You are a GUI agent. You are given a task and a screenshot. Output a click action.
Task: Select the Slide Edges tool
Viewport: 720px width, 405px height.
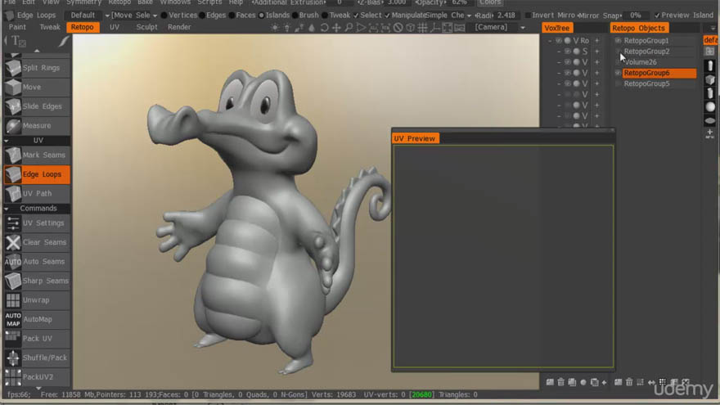point(37,106)
